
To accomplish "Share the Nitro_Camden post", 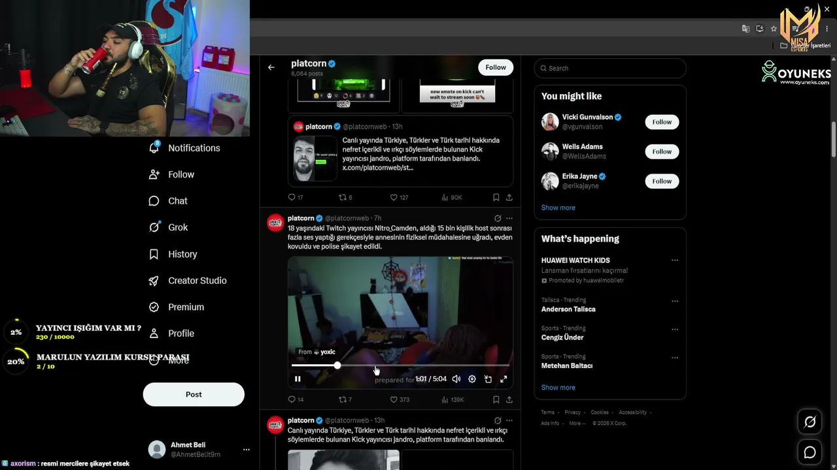I will point(509,399).
